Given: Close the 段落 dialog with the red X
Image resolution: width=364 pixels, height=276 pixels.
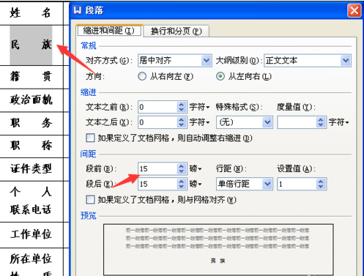Looking at the screenshot, I should pos(354,11).
